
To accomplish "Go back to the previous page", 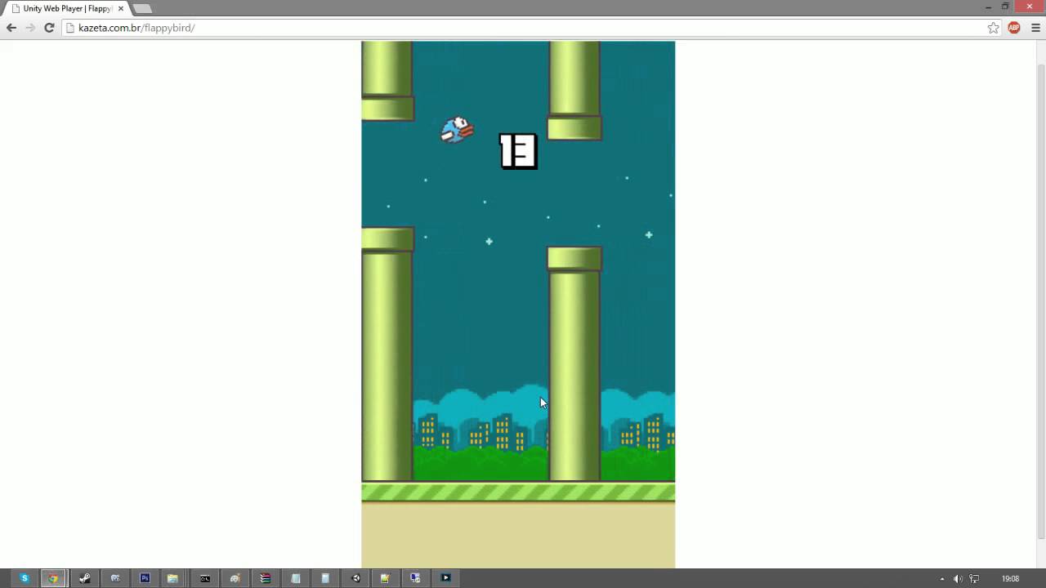I will tap(11, 28).
